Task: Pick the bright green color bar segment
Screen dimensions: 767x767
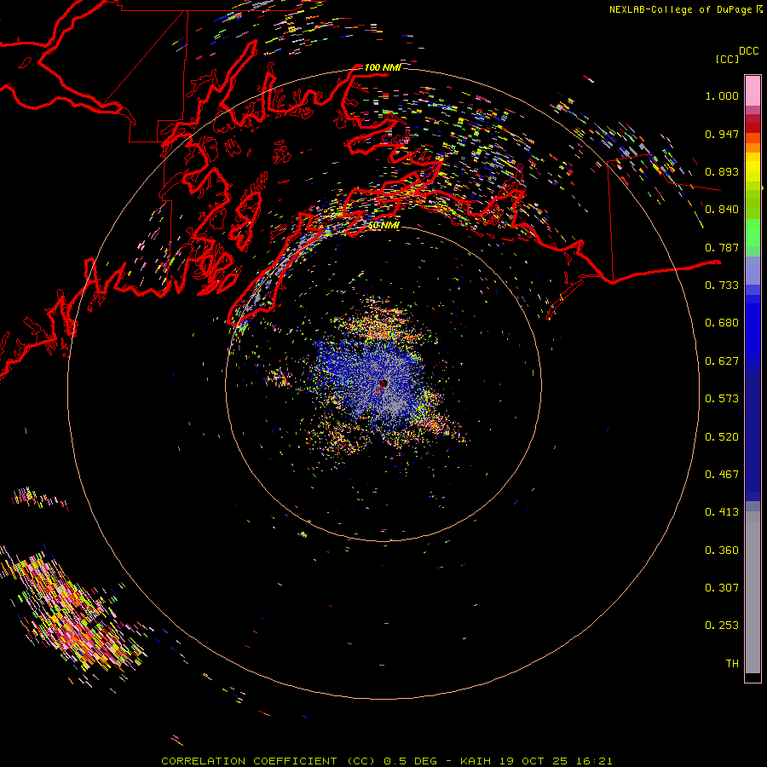Action: [x=753, y=233]
